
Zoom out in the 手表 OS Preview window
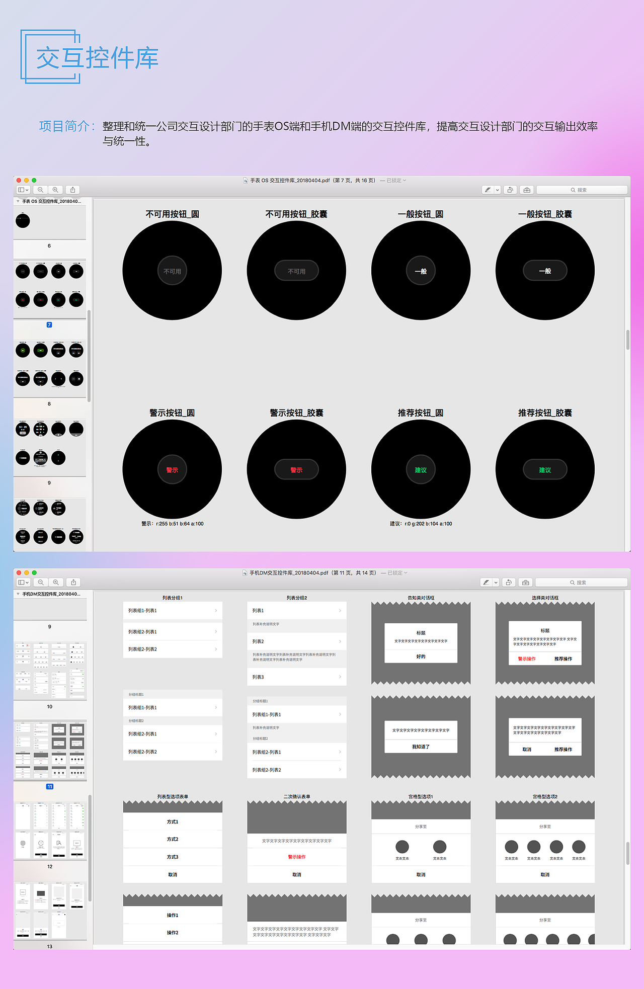click(x=40, y=190)
